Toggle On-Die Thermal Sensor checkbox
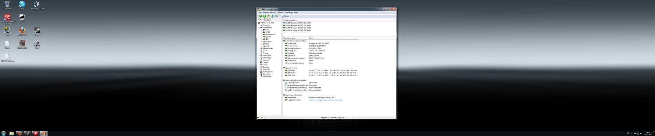The width and height of the screenshot is (655, 136). 286,90
